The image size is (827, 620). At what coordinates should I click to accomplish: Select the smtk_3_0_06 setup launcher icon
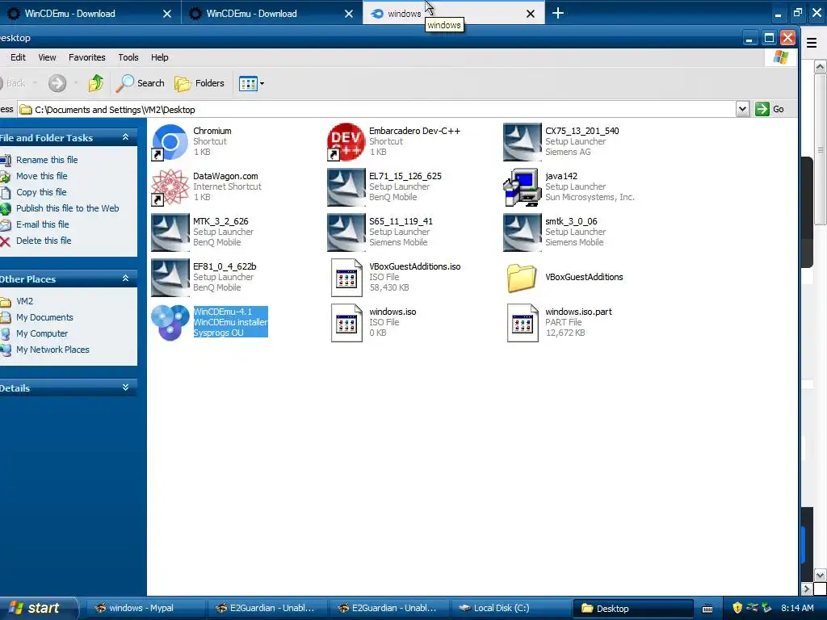point(523,232)
